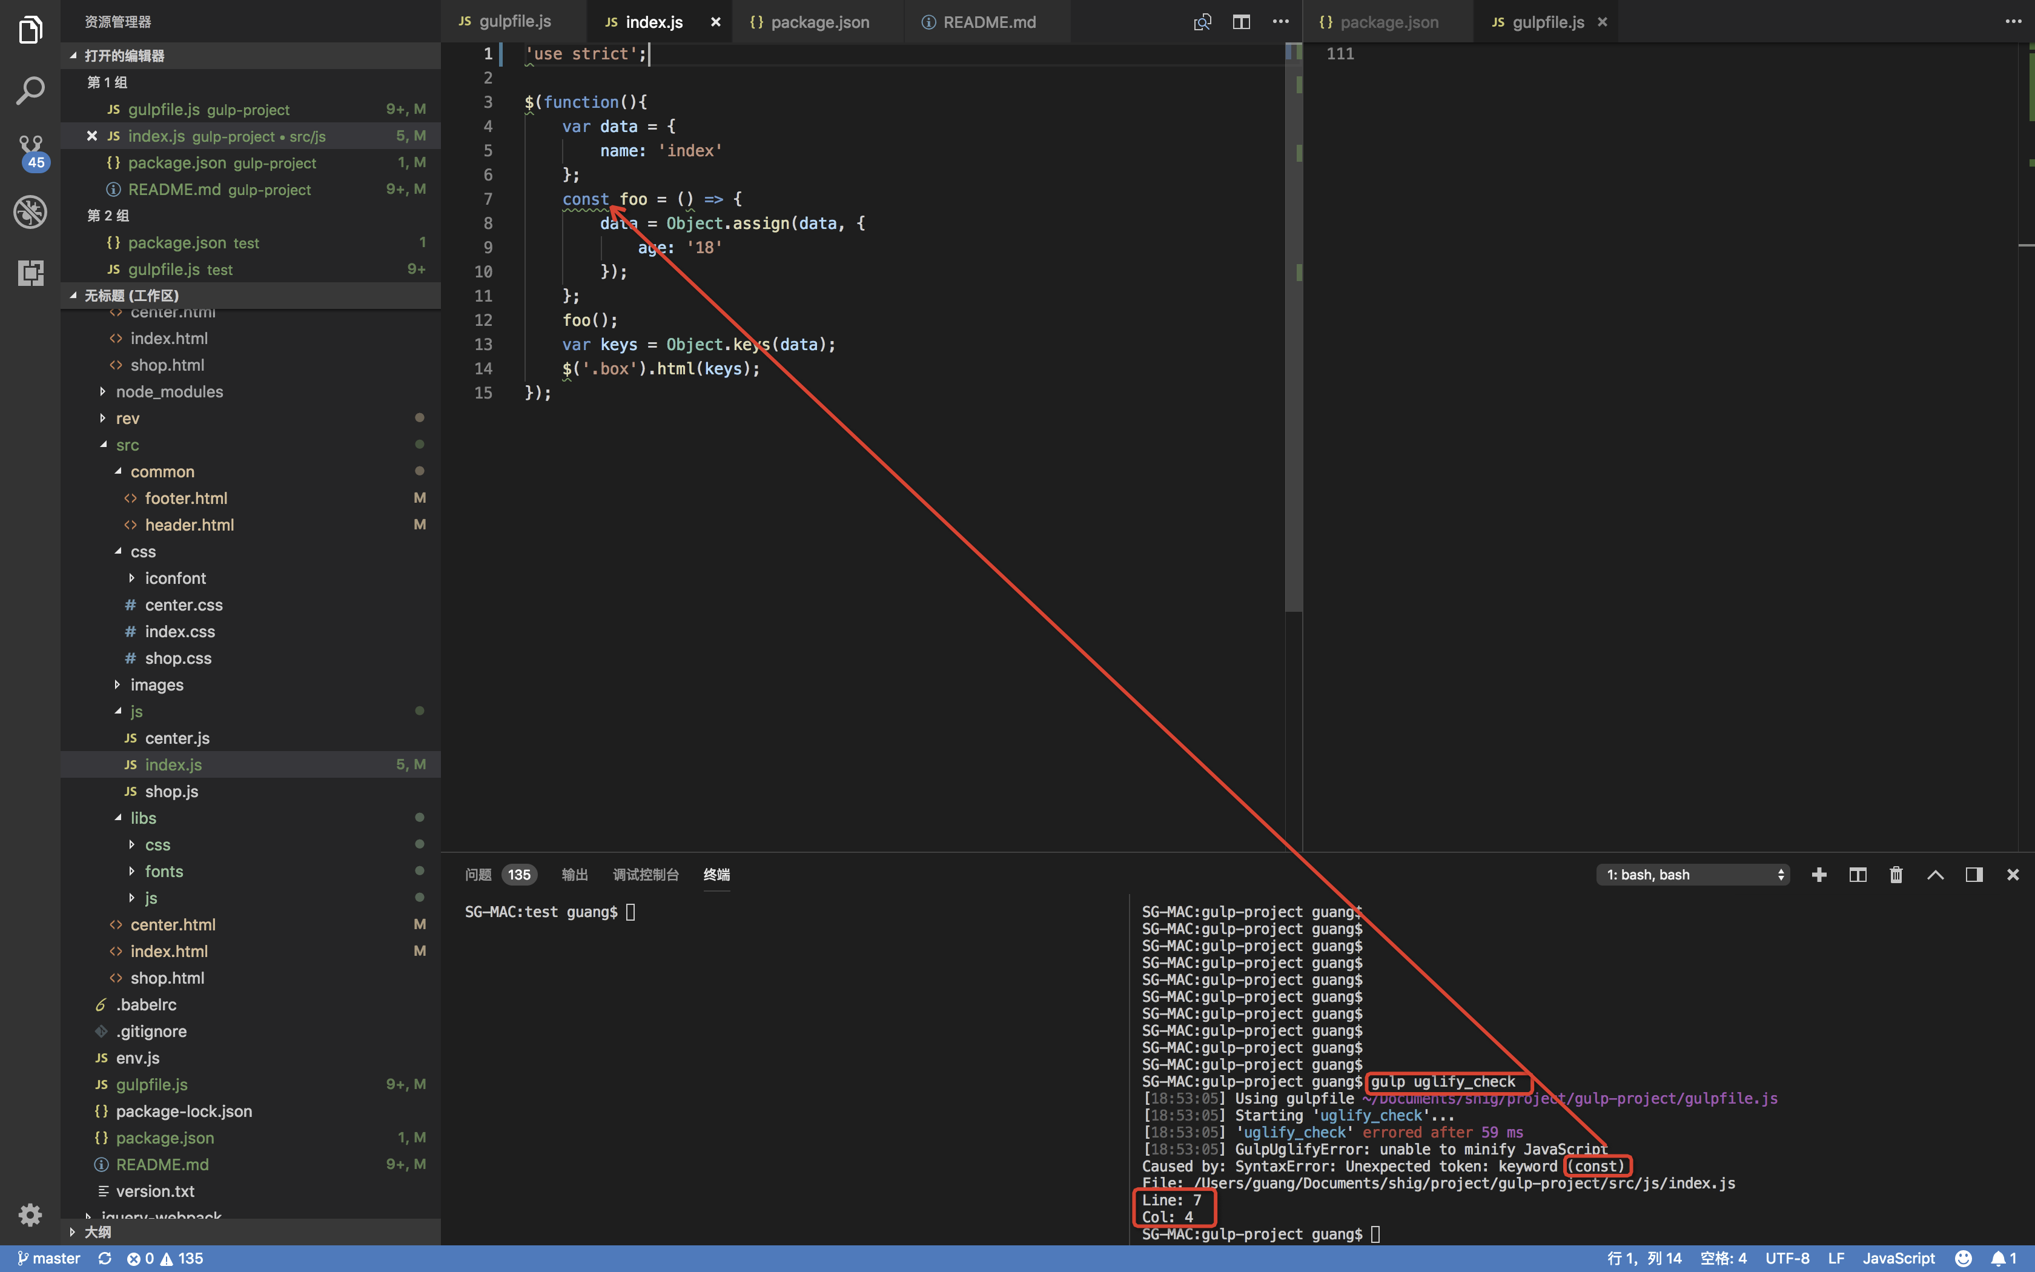Open the Debug view in the activity bar
Screen dimensions: 2035x1272
tap(30, 212)
